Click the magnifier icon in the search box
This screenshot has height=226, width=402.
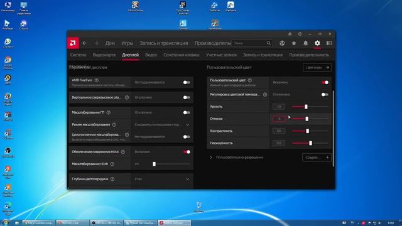269,43
